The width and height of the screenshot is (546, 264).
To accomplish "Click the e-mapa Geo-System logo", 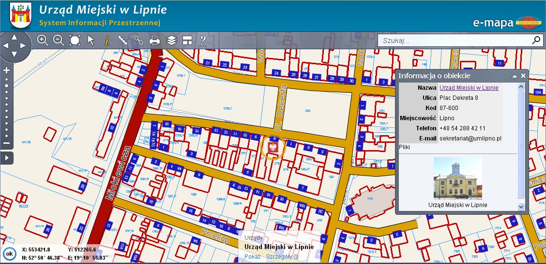I will [507, 22].
